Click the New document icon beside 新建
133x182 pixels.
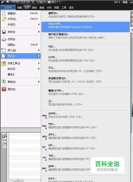coord(4,13)
